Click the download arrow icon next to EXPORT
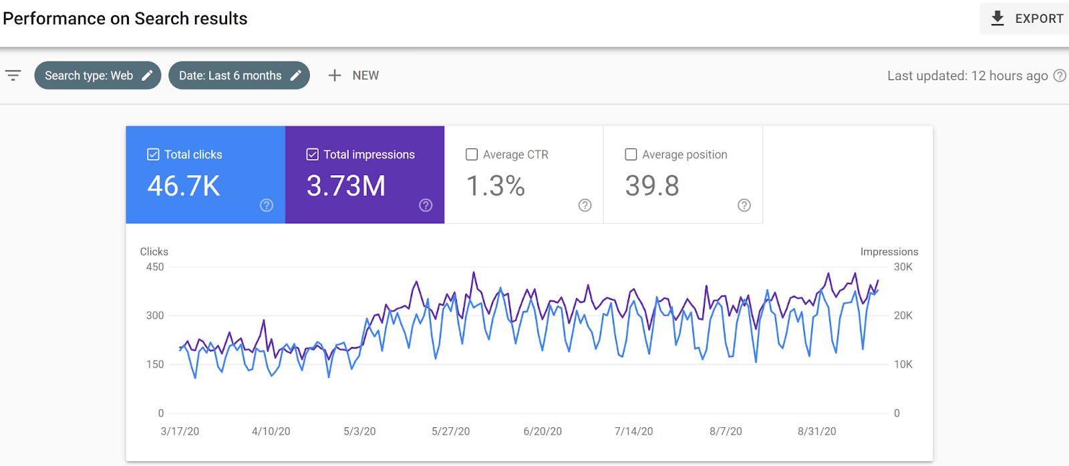The width and height of the screenshot is (1069, 466). tap(998, 19)
